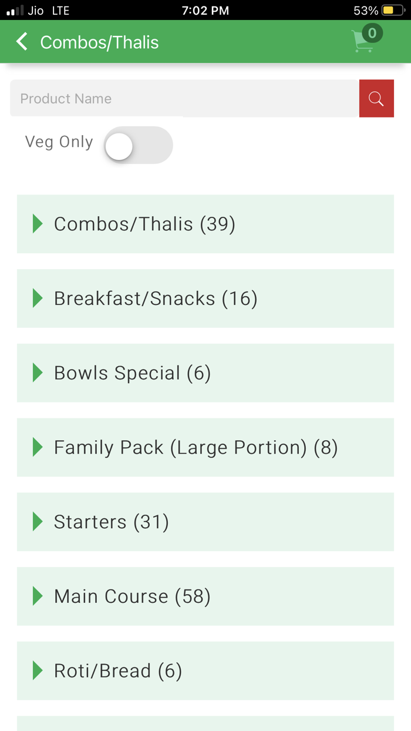Open the Main Course (58) category row

(x=206, y=596)
